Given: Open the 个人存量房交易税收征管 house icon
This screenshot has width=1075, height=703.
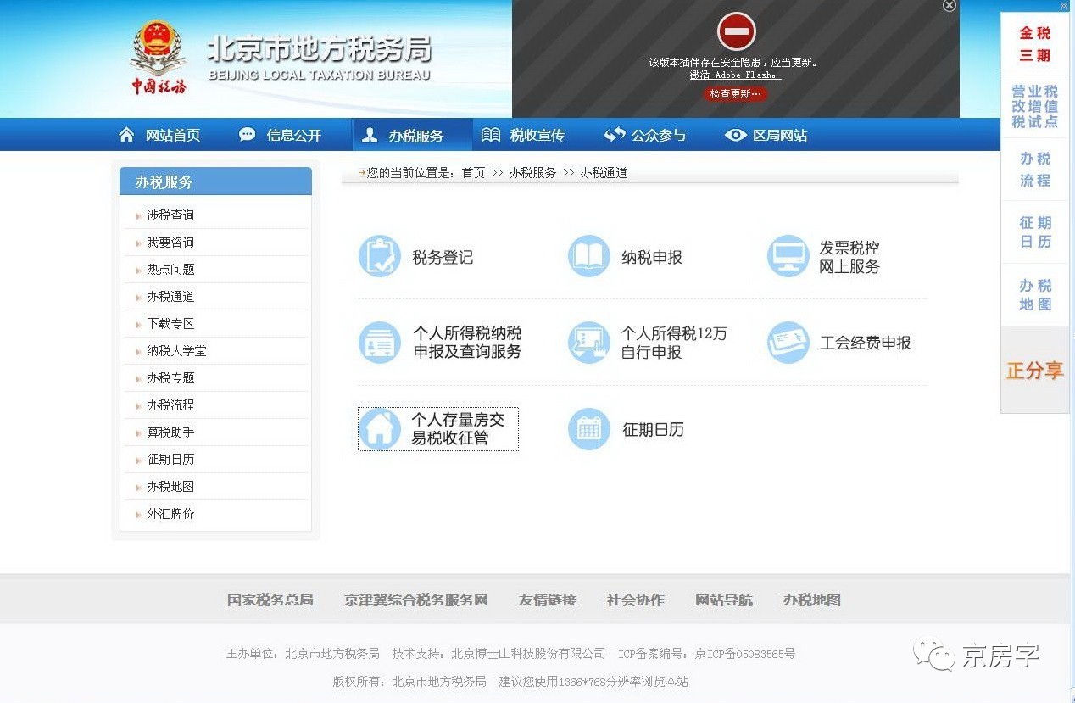Looking at the screenshot, I should (379, 429).
